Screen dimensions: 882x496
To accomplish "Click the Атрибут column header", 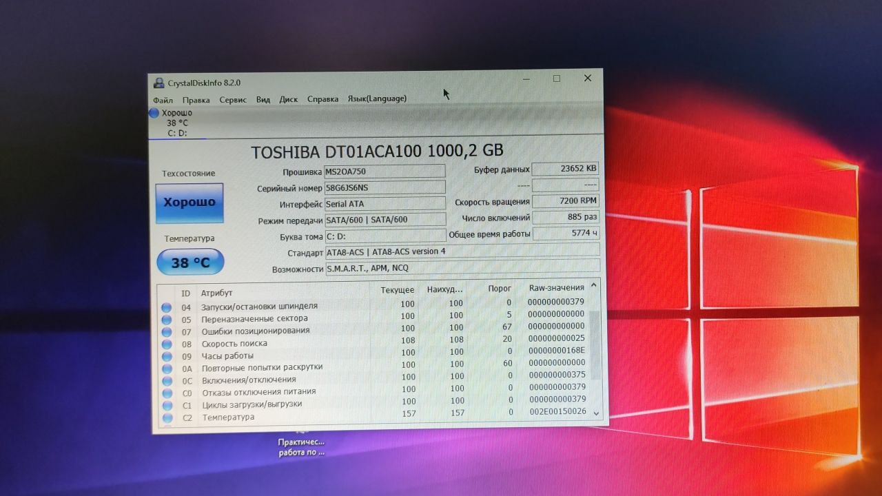I will (x=216, y=293).
